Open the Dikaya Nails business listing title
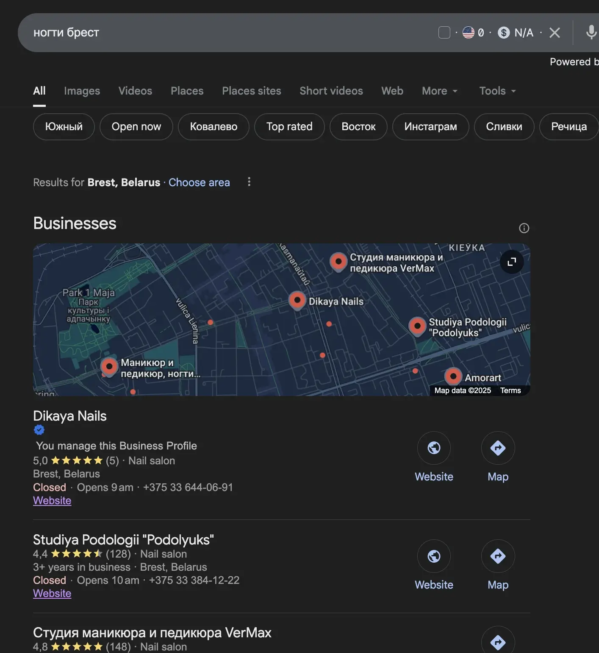The image size is (599, 653). 70,416
